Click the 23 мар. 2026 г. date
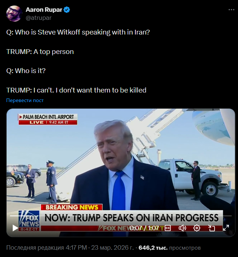Screen dimensions: 238x257 coord(112,248)
